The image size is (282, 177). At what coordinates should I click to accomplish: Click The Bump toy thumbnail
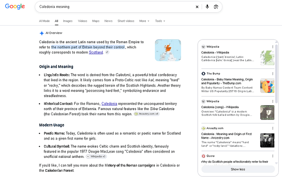[267, 86]
